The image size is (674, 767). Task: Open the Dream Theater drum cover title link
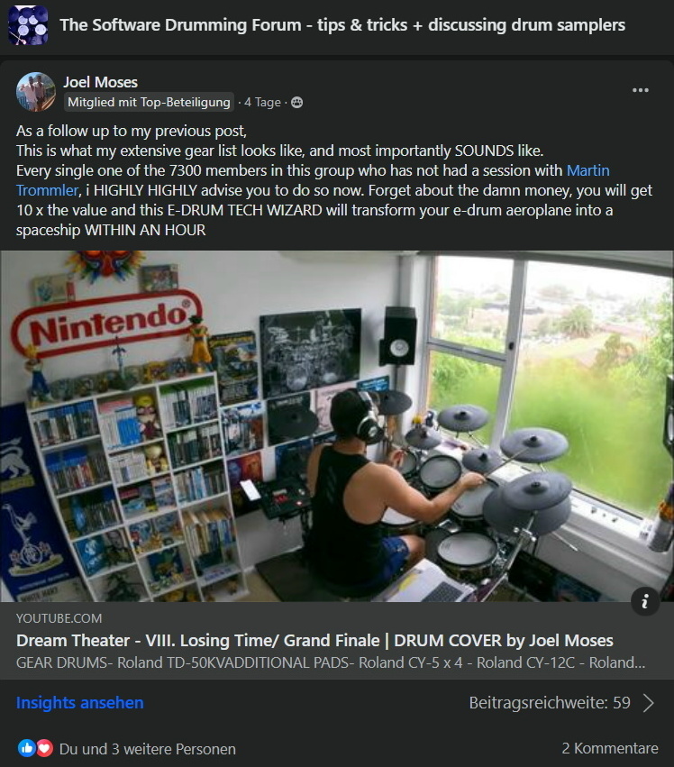(315, 640)
